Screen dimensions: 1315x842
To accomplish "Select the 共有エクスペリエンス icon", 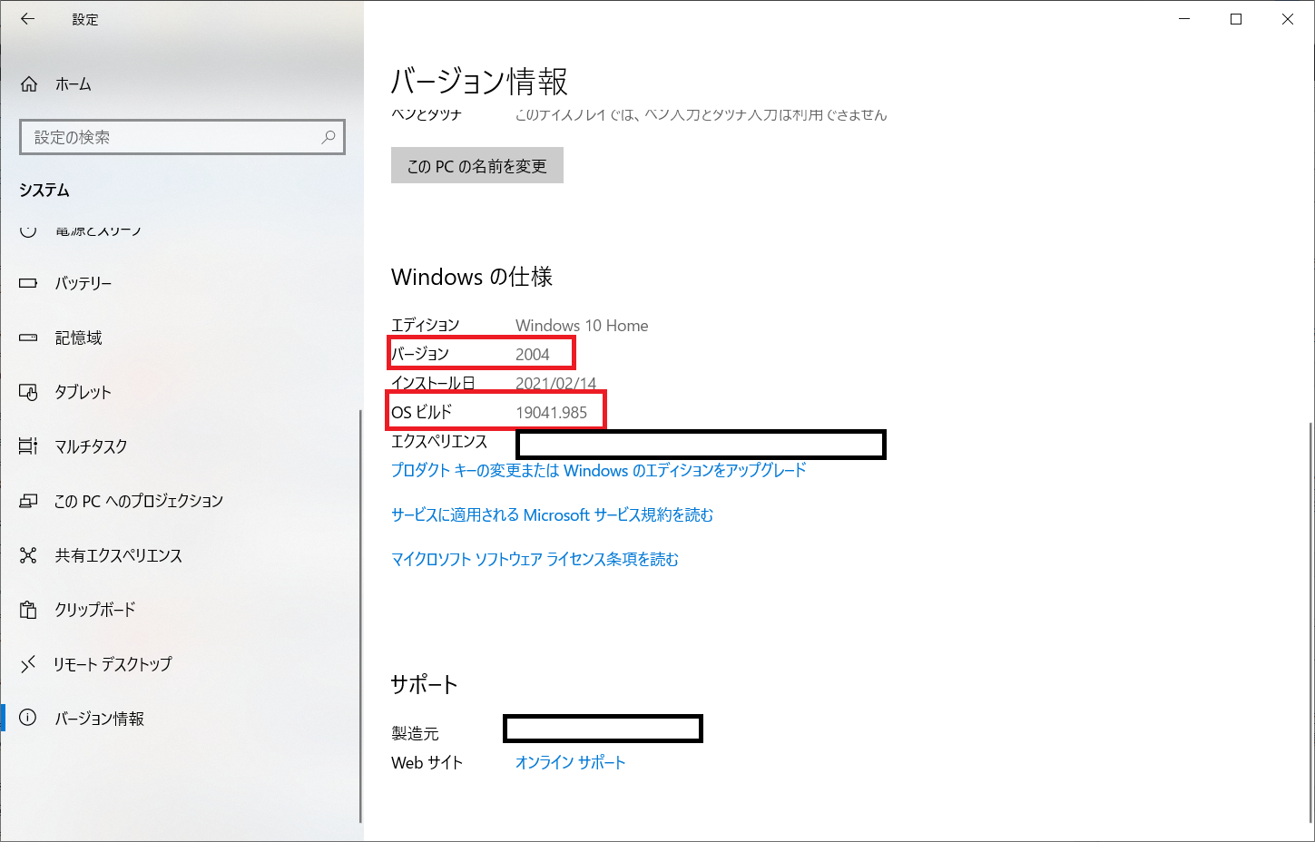I will tap(28, 555).
